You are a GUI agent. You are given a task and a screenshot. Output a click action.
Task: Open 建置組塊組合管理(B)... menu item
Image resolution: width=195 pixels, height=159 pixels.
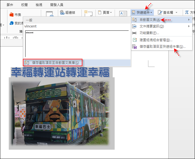(x=162, y=40)
